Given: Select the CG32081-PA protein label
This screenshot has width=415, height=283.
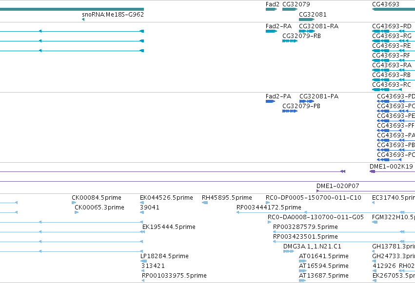Looking at the screenshot, I should click(x=319, y=96).
